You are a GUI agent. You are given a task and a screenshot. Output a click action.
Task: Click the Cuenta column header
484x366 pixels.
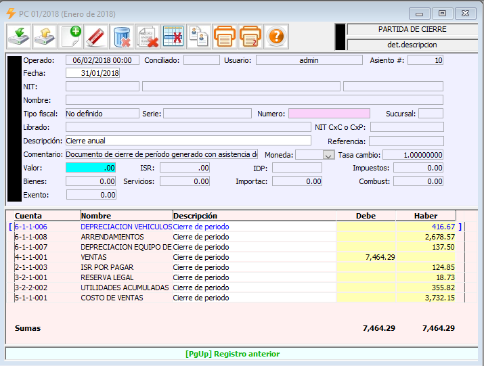coord(28,216)
